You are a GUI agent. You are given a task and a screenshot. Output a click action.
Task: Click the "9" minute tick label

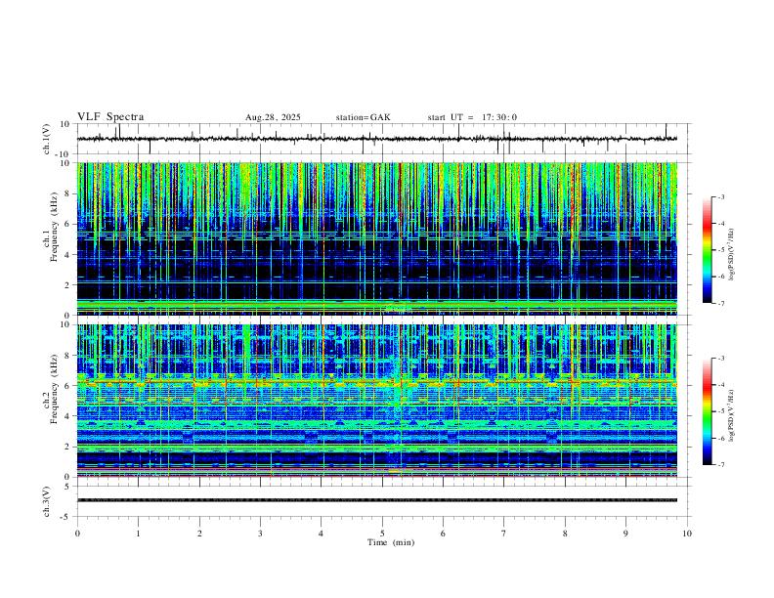(625, 534)
